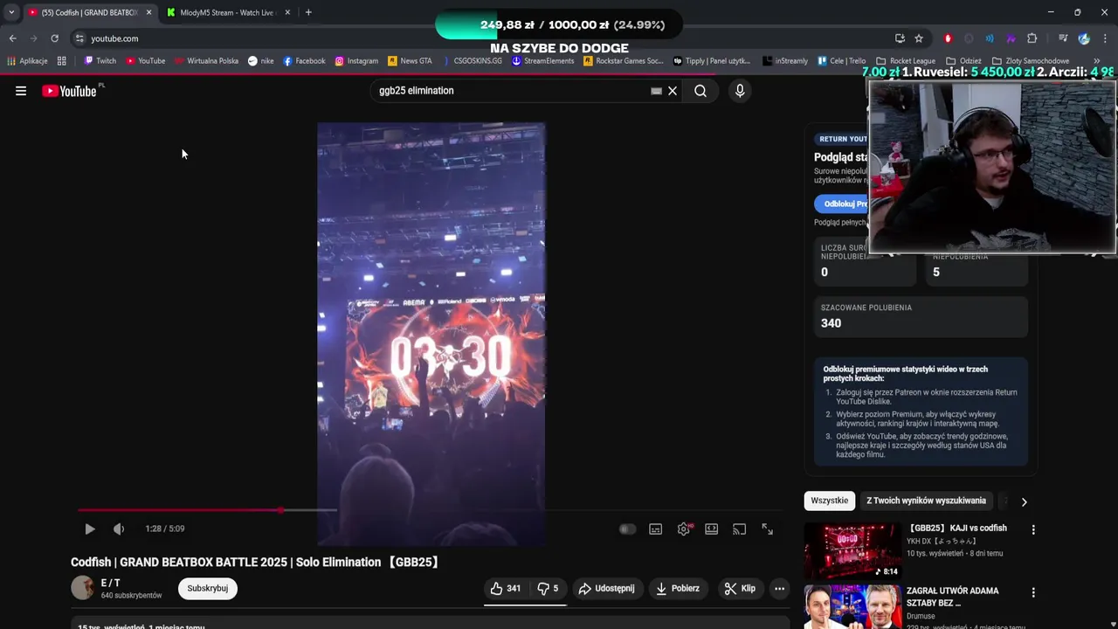Reload the page

[54, 38]
